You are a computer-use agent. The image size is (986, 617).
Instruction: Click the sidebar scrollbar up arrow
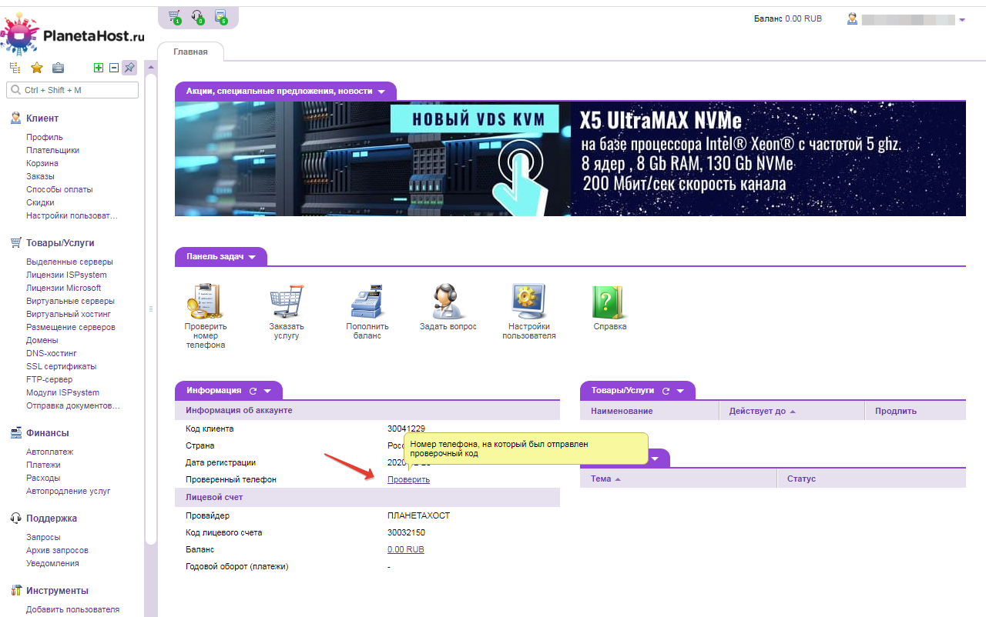(x=150, y=67)
